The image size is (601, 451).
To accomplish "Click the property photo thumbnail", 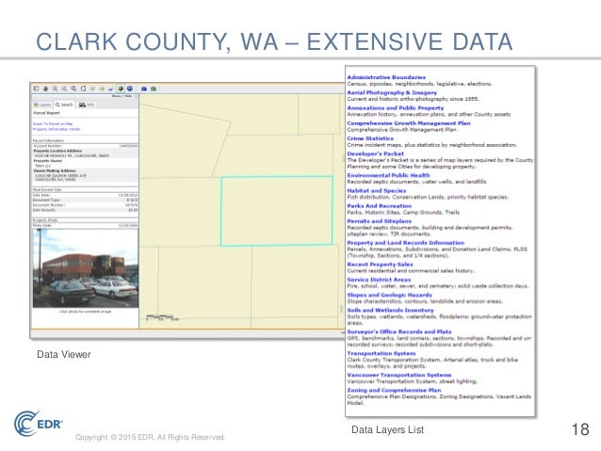I will coord(86,268).
